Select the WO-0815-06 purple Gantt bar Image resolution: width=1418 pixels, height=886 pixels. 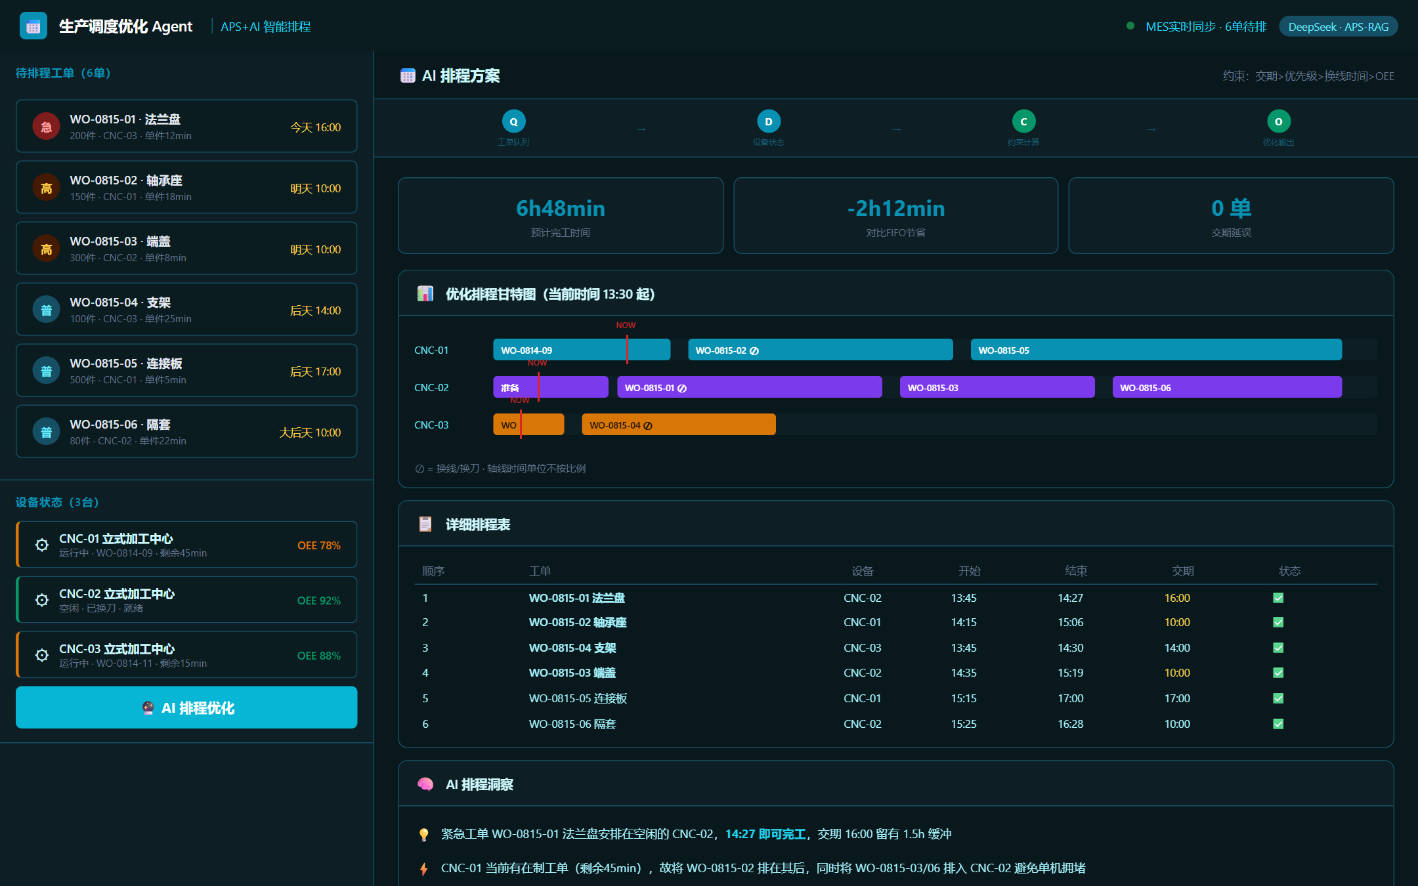1227,387
